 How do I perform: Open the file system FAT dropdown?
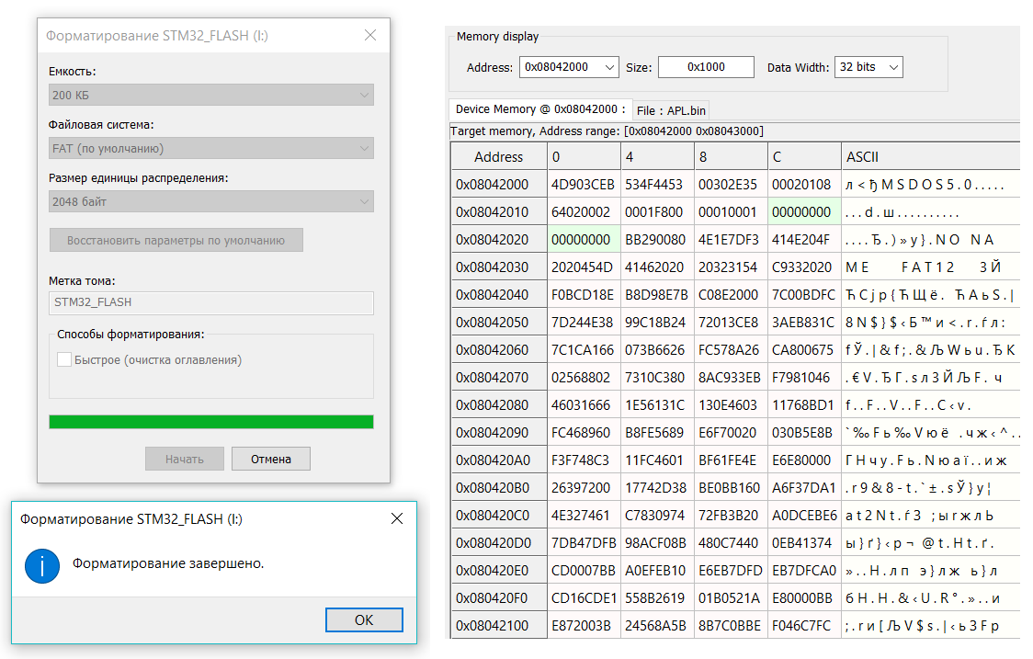coord(210,148)
